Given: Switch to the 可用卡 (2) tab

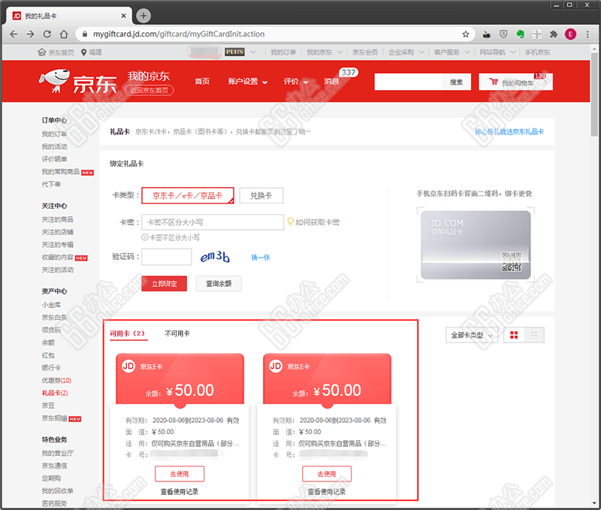Looking at the screenshot, I should point(127,333).
